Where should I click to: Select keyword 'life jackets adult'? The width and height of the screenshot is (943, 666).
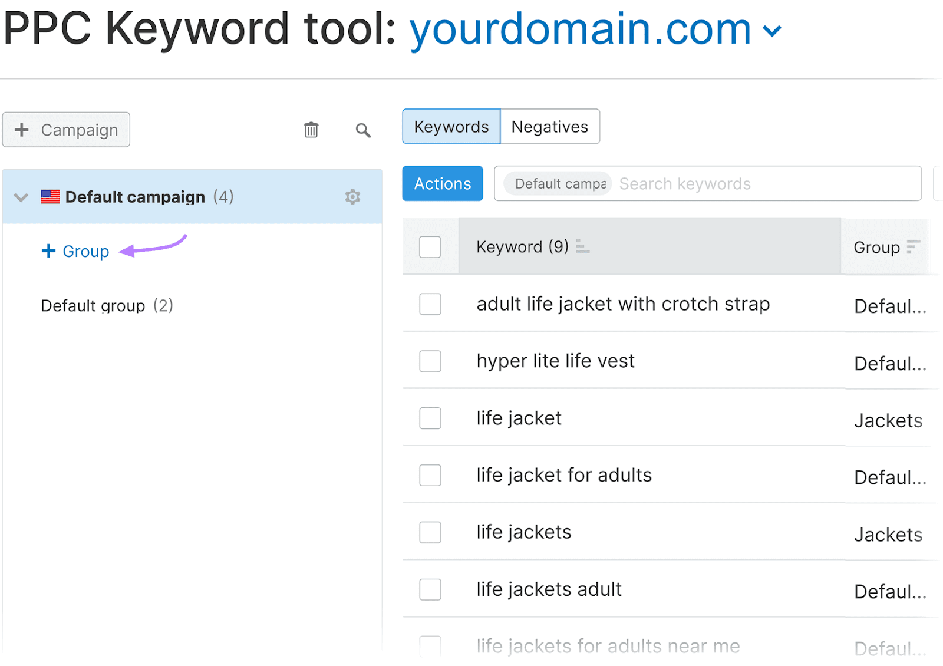coord(549,589)
